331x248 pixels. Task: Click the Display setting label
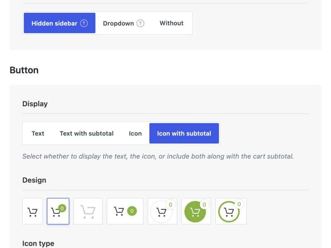35,104
